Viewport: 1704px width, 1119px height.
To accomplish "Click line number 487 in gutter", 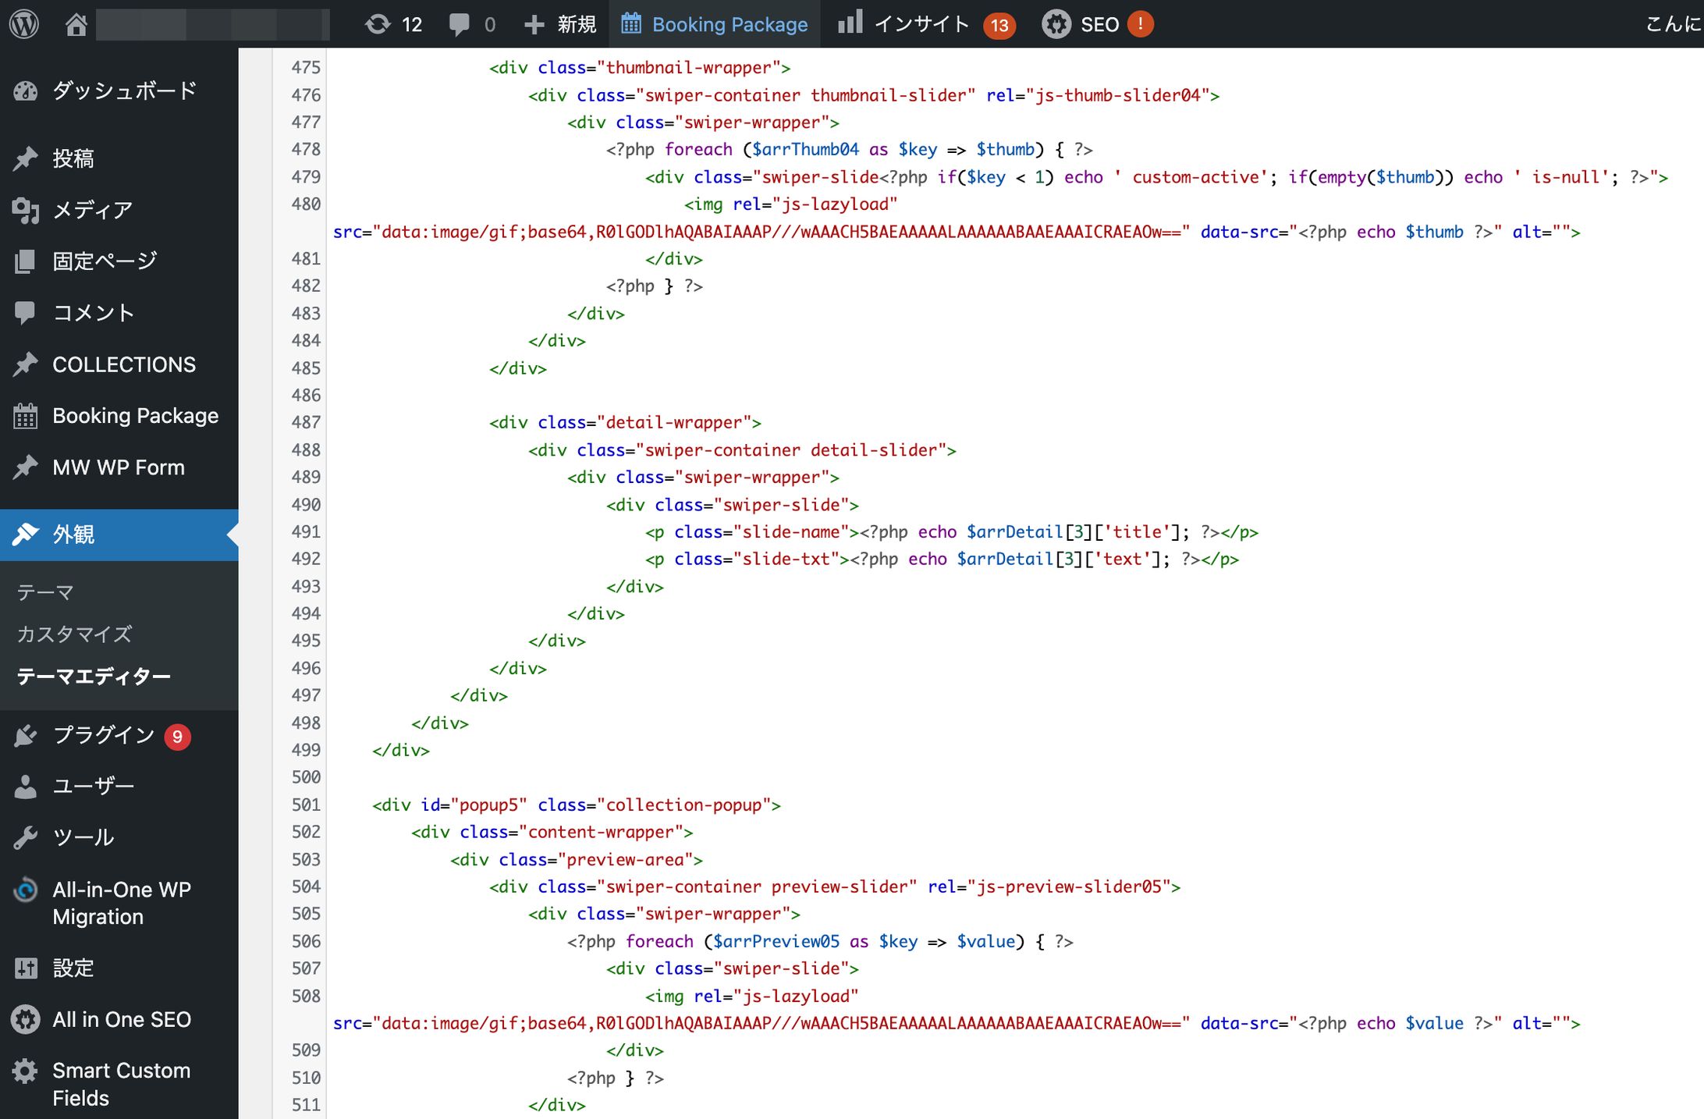I will [x=306, y=422].
